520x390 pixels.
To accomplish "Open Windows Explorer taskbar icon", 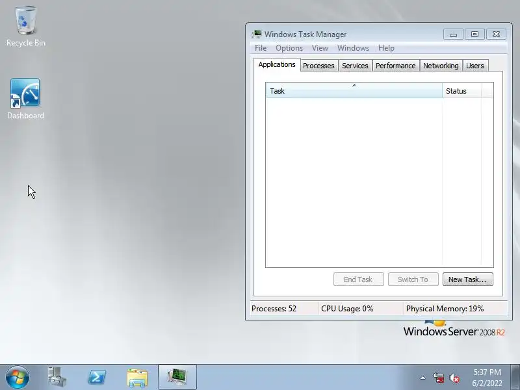I will [137, 377].
